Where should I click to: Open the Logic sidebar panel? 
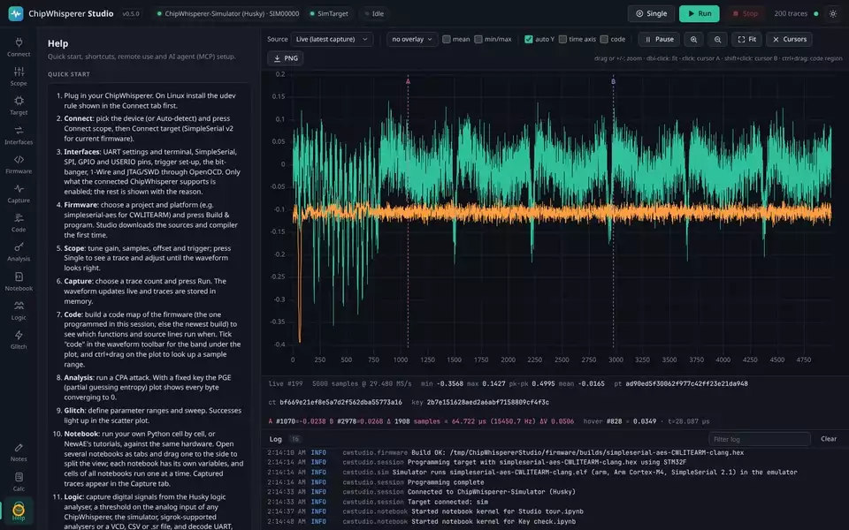pos(19,310)
